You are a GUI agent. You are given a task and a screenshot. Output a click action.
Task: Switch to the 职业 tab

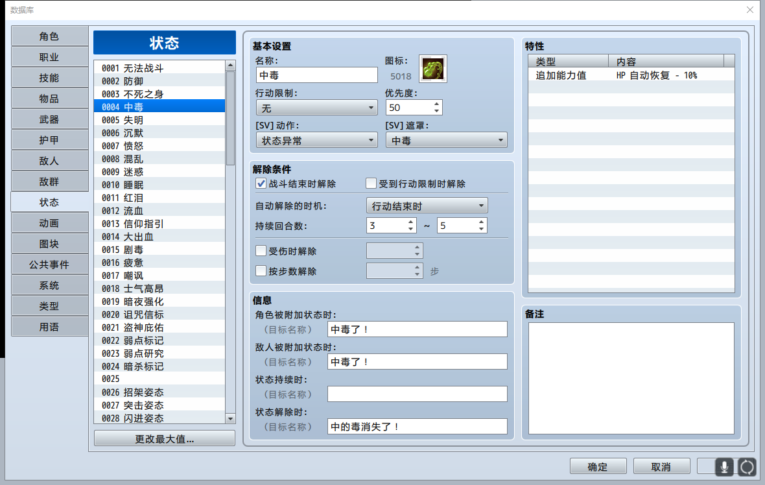tap(49, 57)
